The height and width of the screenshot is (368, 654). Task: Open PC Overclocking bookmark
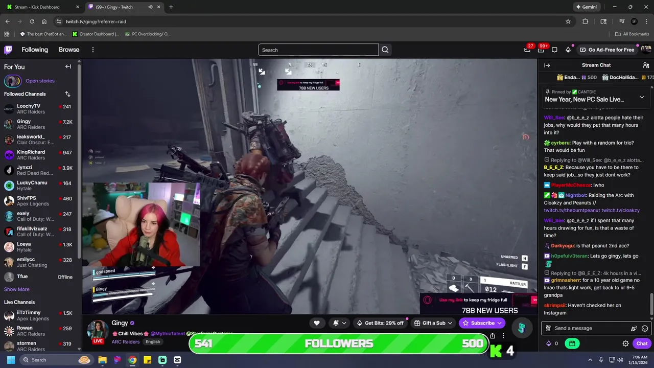[147, 34]
